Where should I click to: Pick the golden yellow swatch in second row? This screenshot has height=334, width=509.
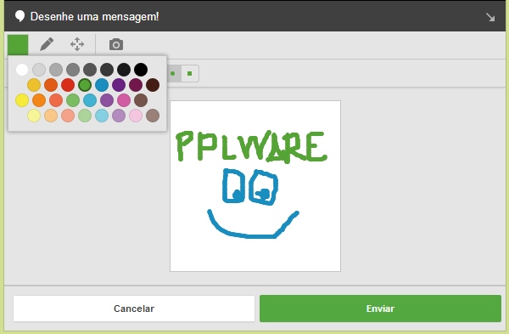coord(34,85)
